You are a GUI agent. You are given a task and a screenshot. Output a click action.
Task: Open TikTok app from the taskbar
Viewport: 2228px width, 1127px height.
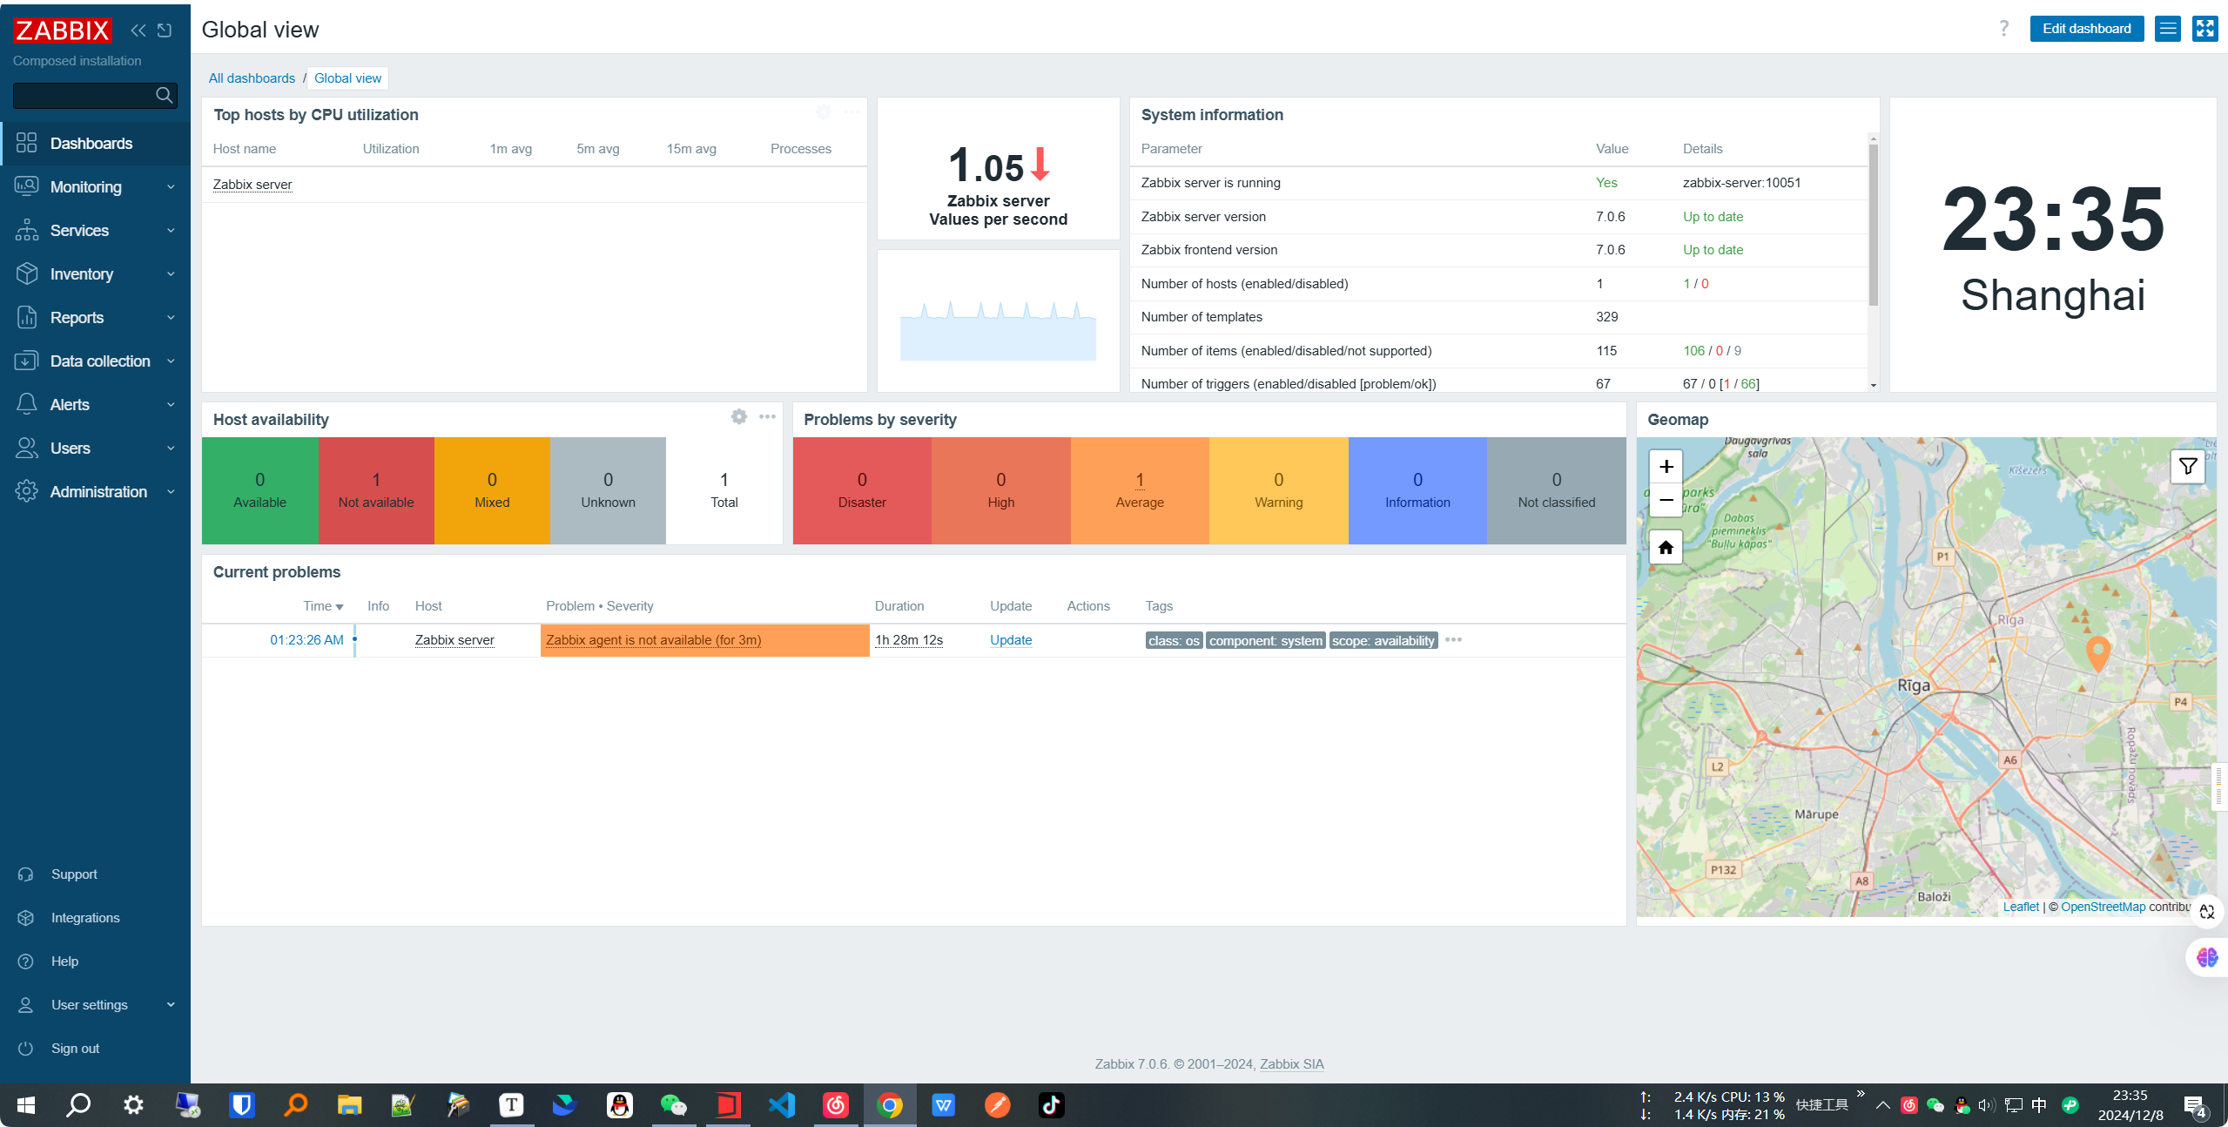coord(1052,1105)
